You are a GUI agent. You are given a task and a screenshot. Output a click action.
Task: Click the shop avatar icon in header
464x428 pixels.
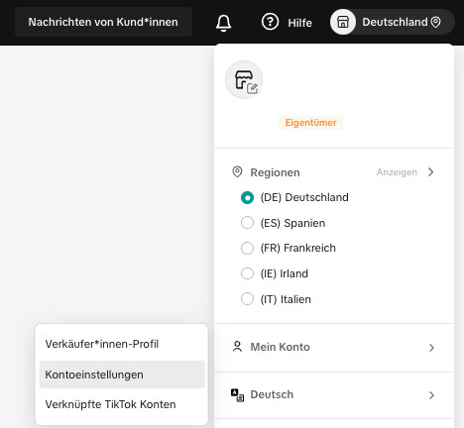click(x=343, y=22)
